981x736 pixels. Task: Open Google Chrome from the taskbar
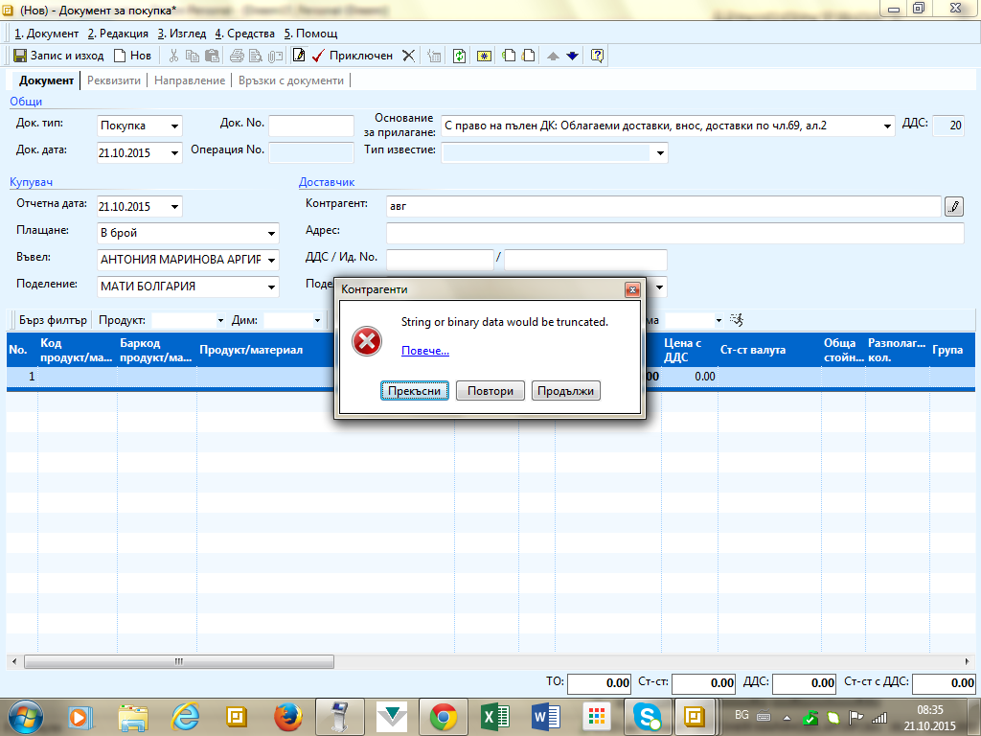[443, 717]
